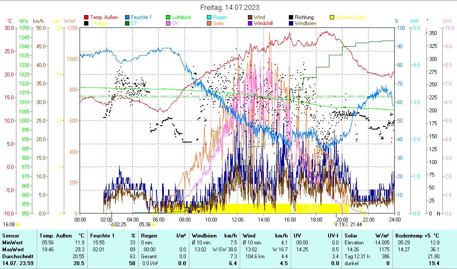
Task: Click the orange Solar legend swatch
Action: click(209, 23)
